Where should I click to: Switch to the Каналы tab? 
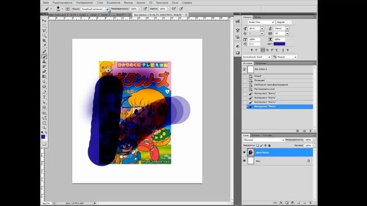tap(255, 135)
